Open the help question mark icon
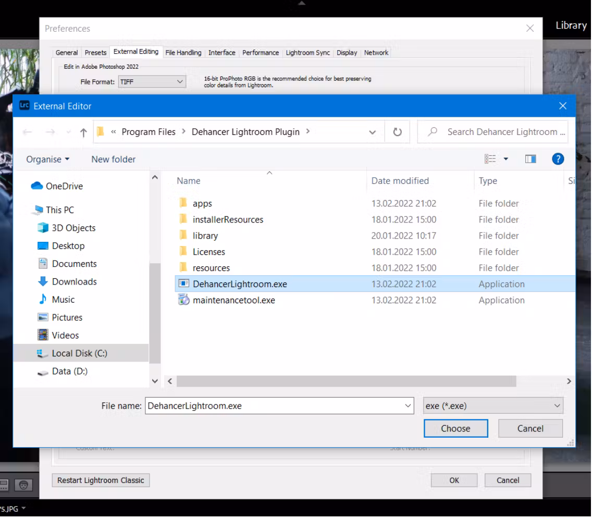592x519 pixels. click(x=558, y=159)
